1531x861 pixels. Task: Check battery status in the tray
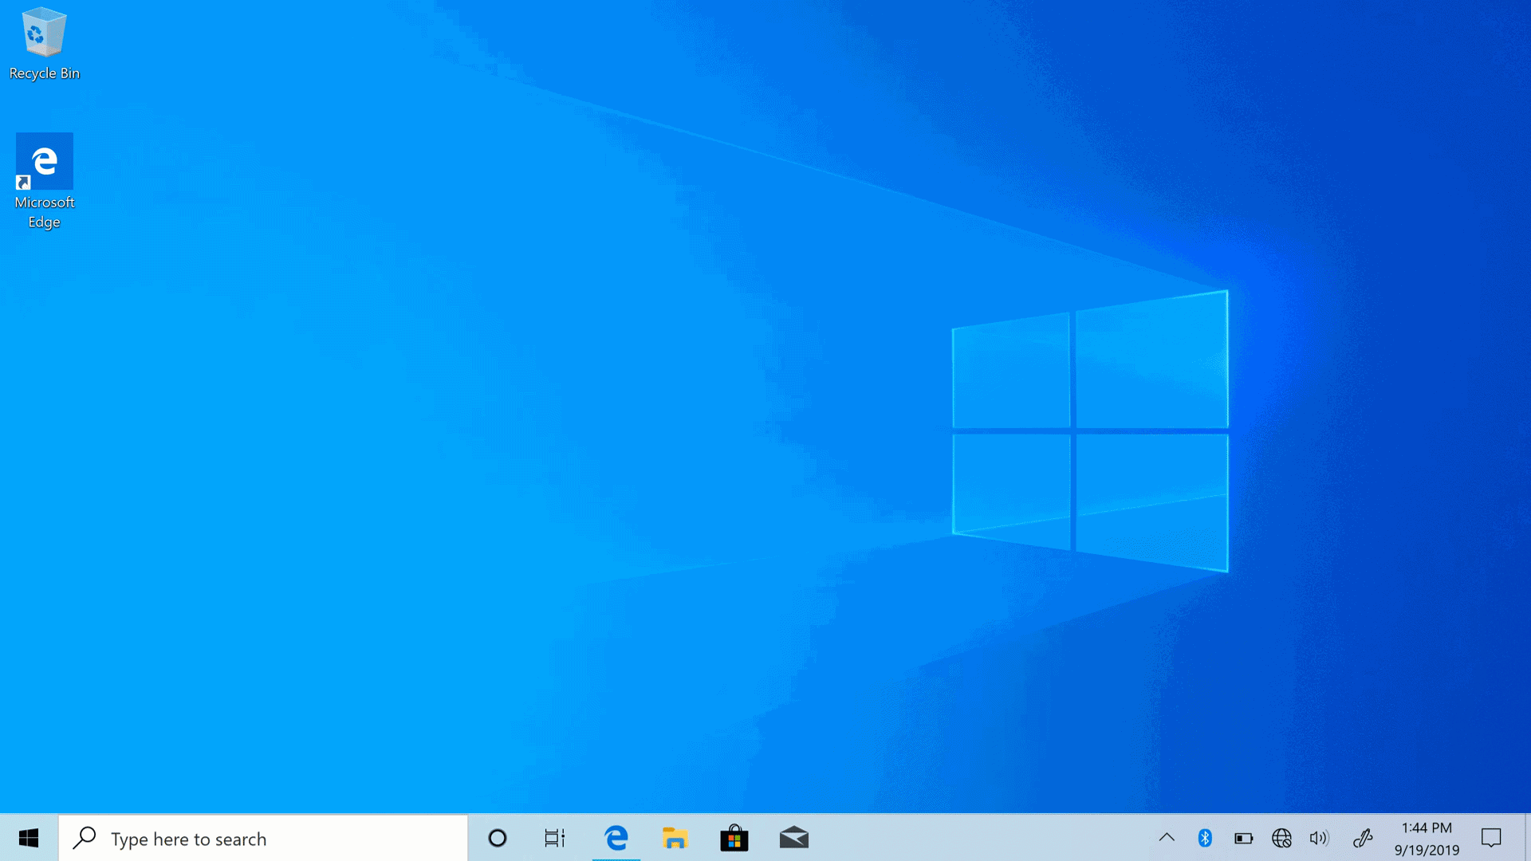(1243, 838)
